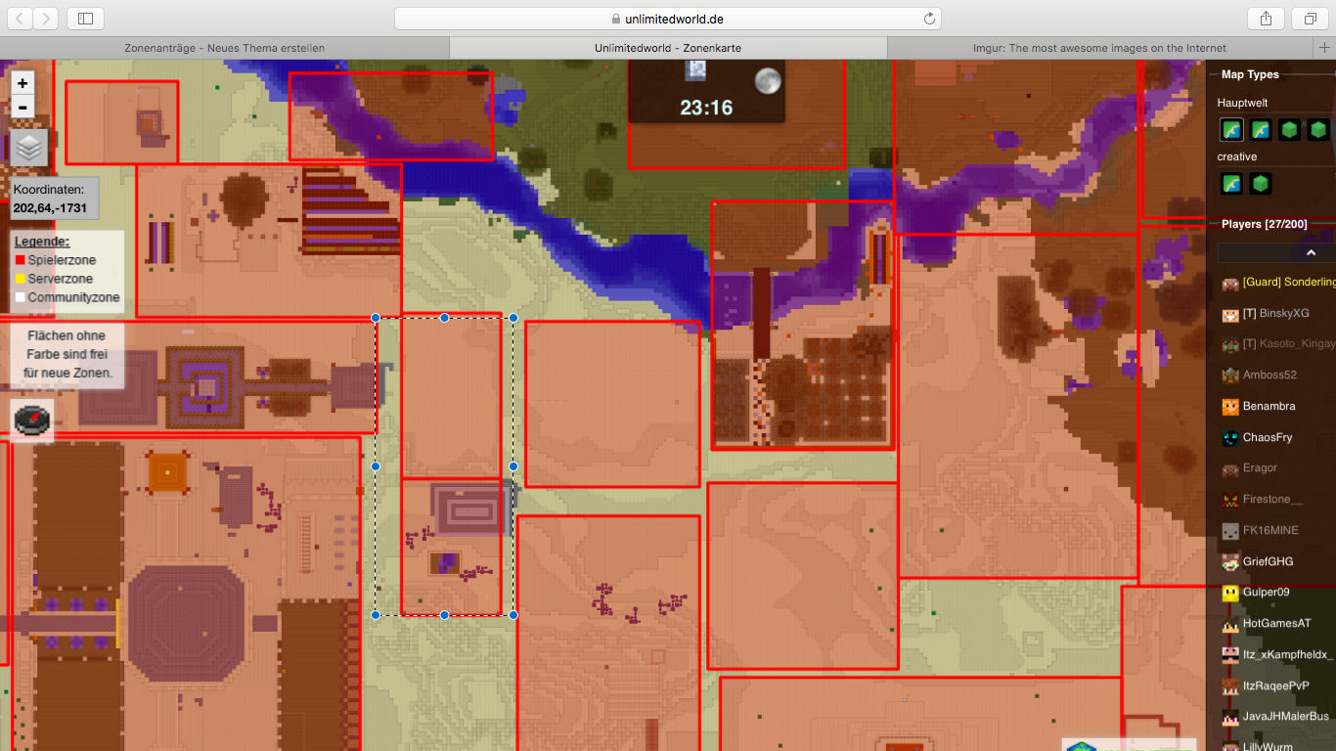Select last Hauptwelt 3D cube map type

(x=1318, y=129)
